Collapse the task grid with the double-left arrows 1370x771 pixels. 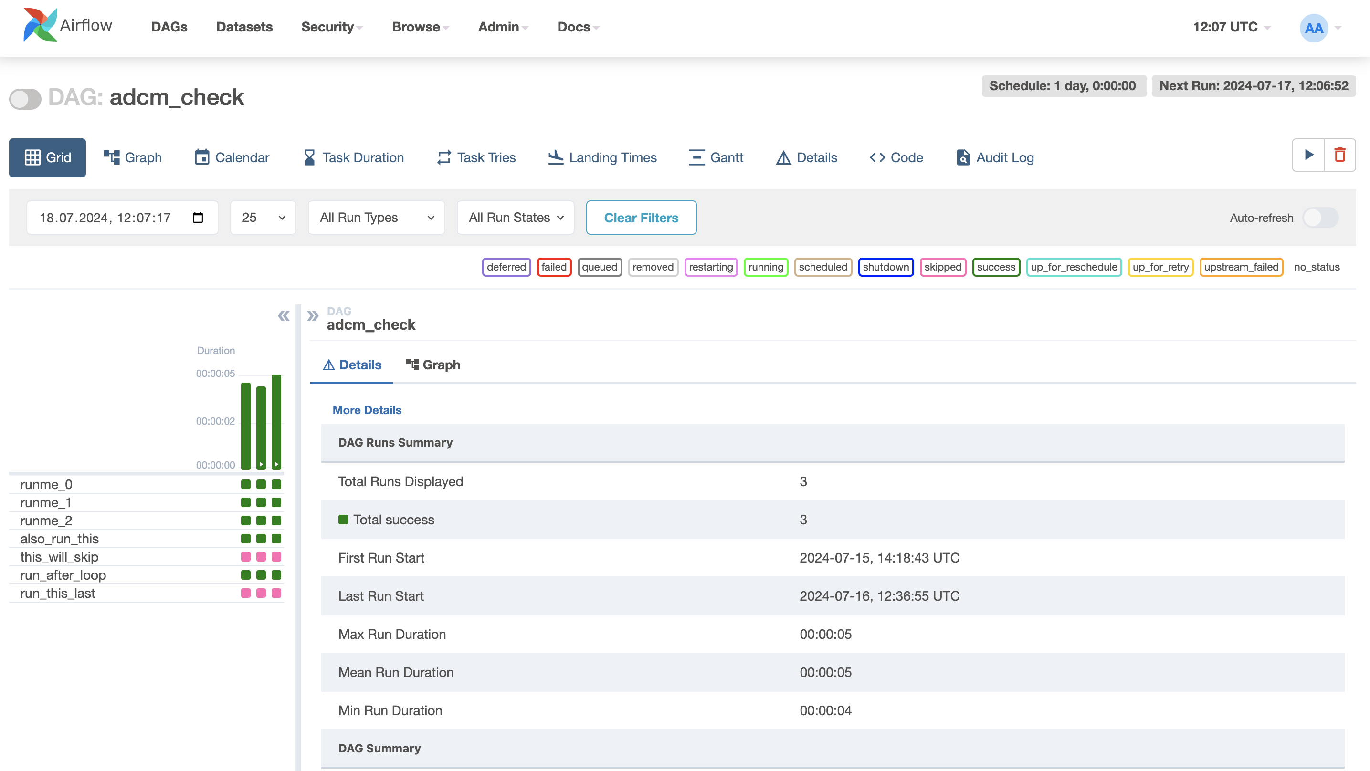tap(284, 316)
